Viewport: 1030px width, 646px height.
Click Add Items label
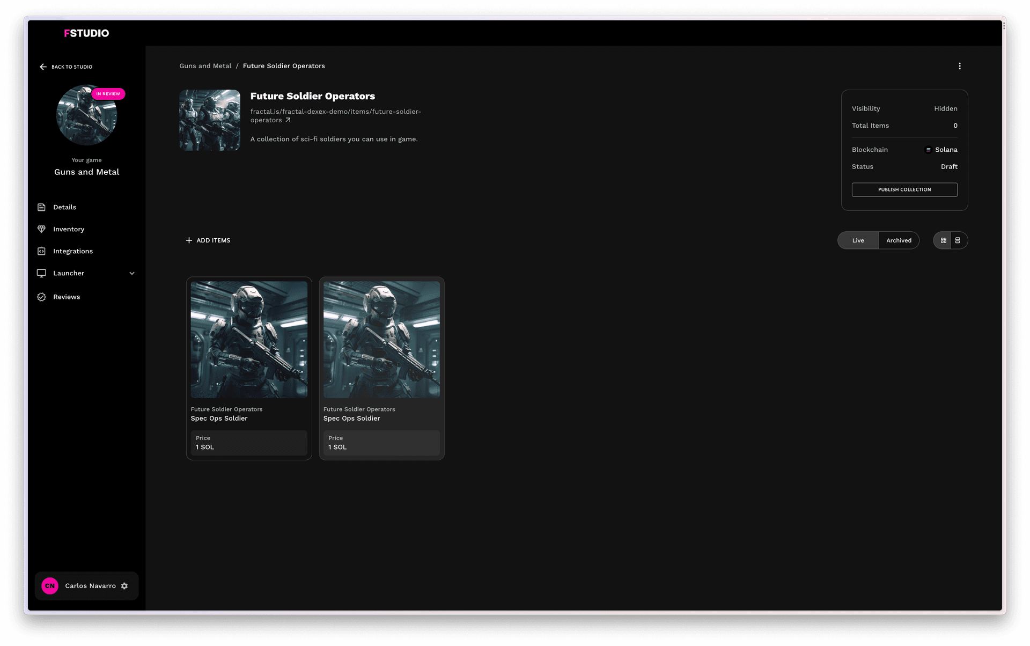click(x=214, y=240)
